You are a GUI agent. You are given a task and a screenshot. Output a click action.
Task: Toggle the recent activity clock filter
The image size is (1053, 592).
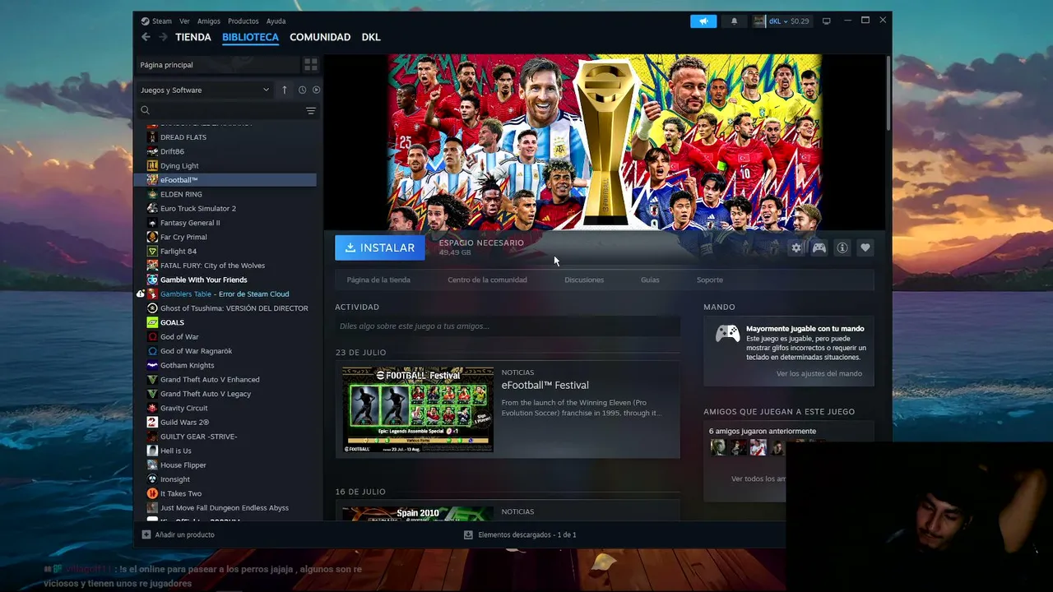pos(302,90)
